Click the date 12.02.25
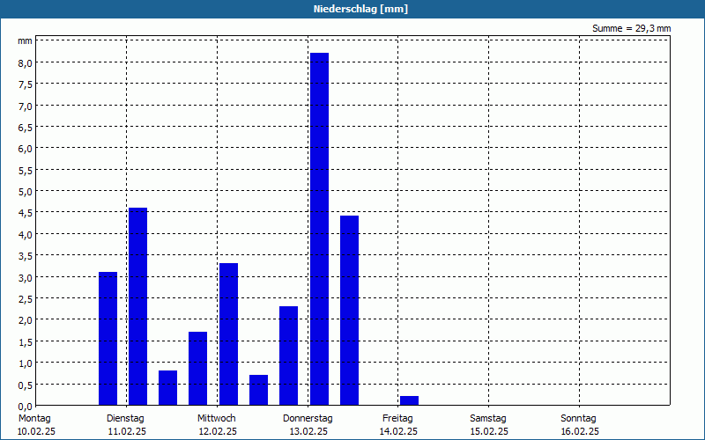This screenshot has width=705, height=440. (x=218, y=432)
